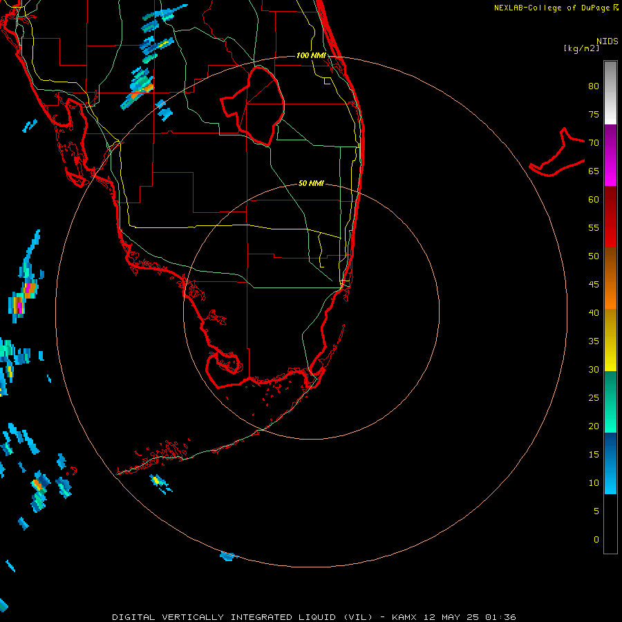Click the KAMX 12 MAY 25 01:36 timestamp
Viewport: 622px width, 622px height.
coord(454,617)
